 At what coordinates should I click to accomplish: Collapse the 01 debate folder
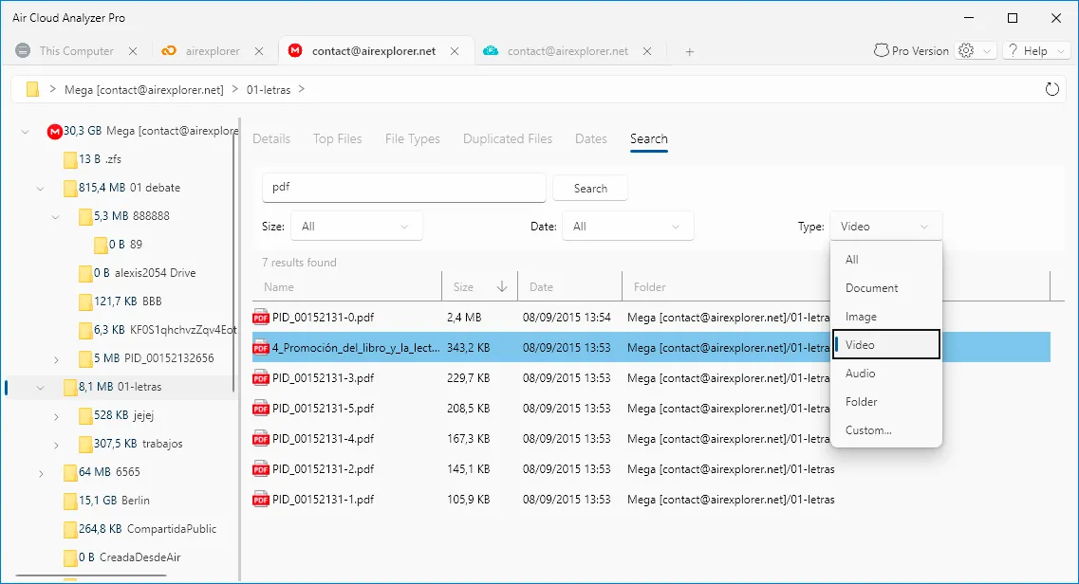coord(41,189)
